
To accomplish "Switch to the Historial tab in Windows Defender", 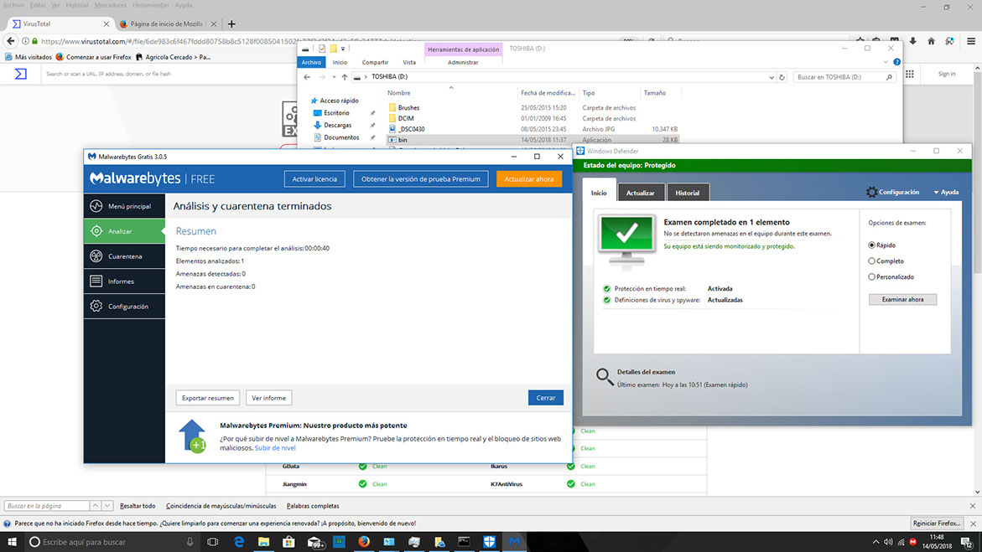I will point(687,193).
